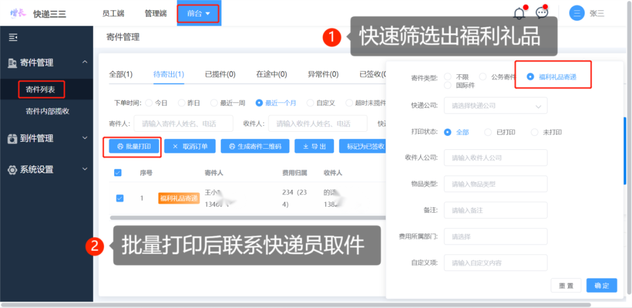Open the chat messages icon
Viewport: 632px width, 308px height.
point(542,13)
